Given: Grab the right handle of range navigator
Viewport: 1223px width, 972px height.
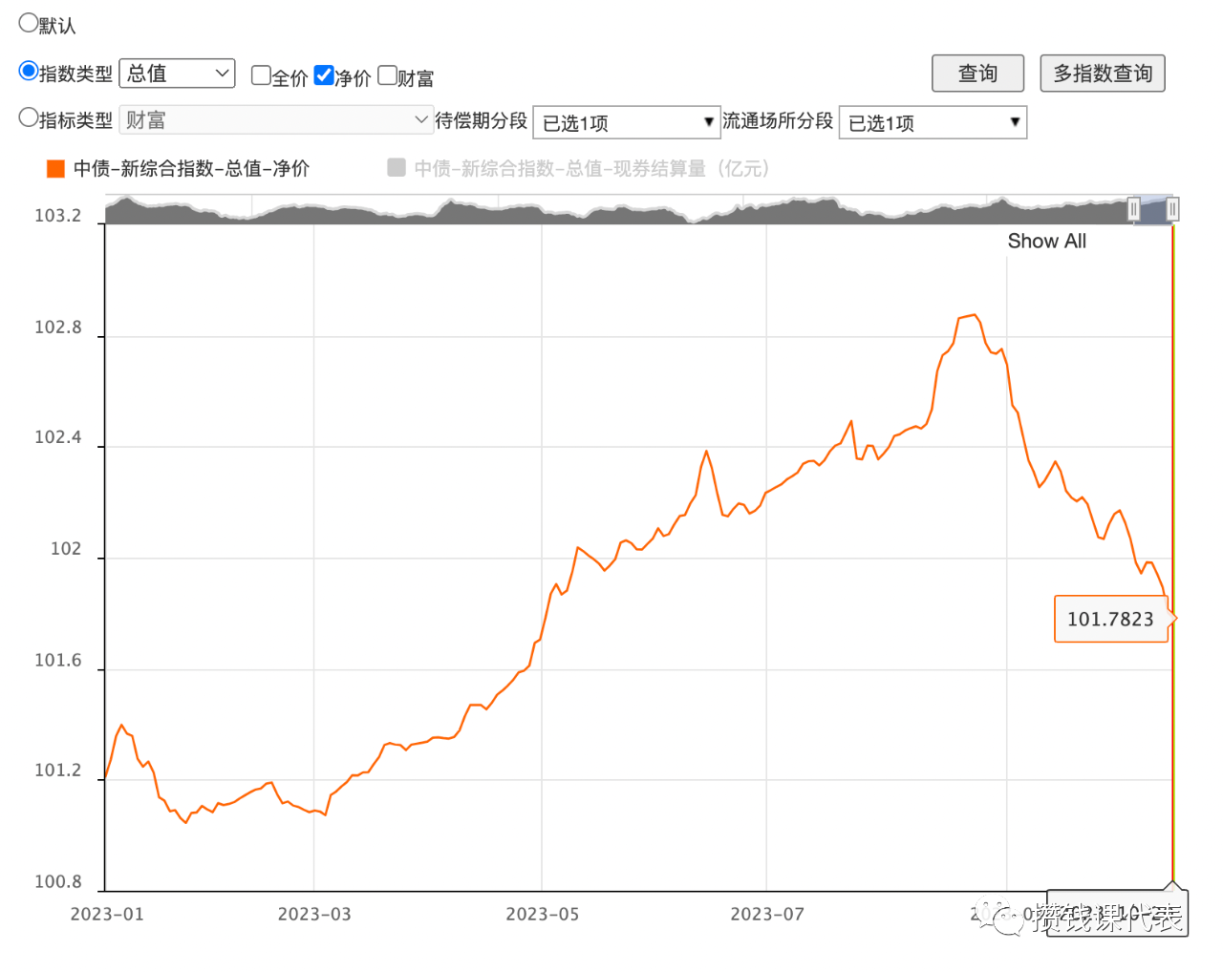Looking at the screenshot, I should [x=1172, y=209].
